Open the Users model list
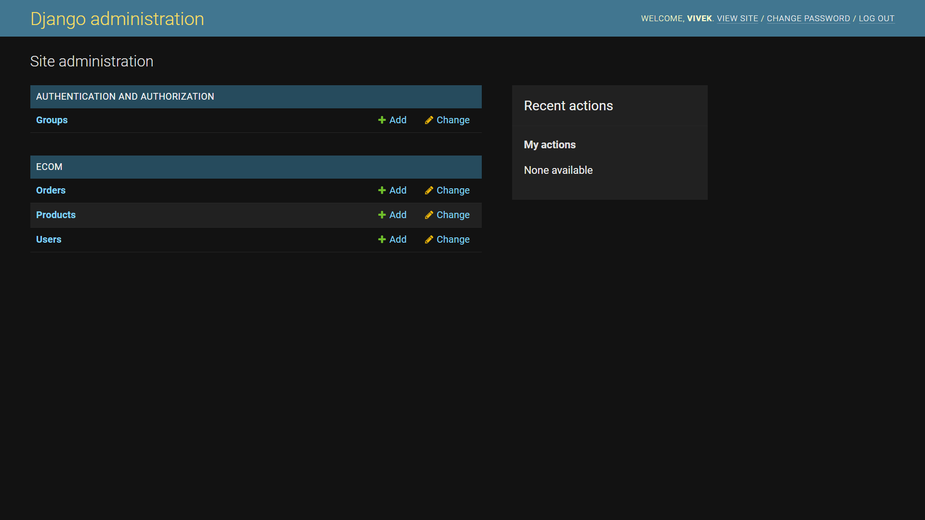Viewport: 925px width, 520px height. [49, 239]
